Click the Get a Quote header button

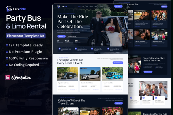(118, 6)
